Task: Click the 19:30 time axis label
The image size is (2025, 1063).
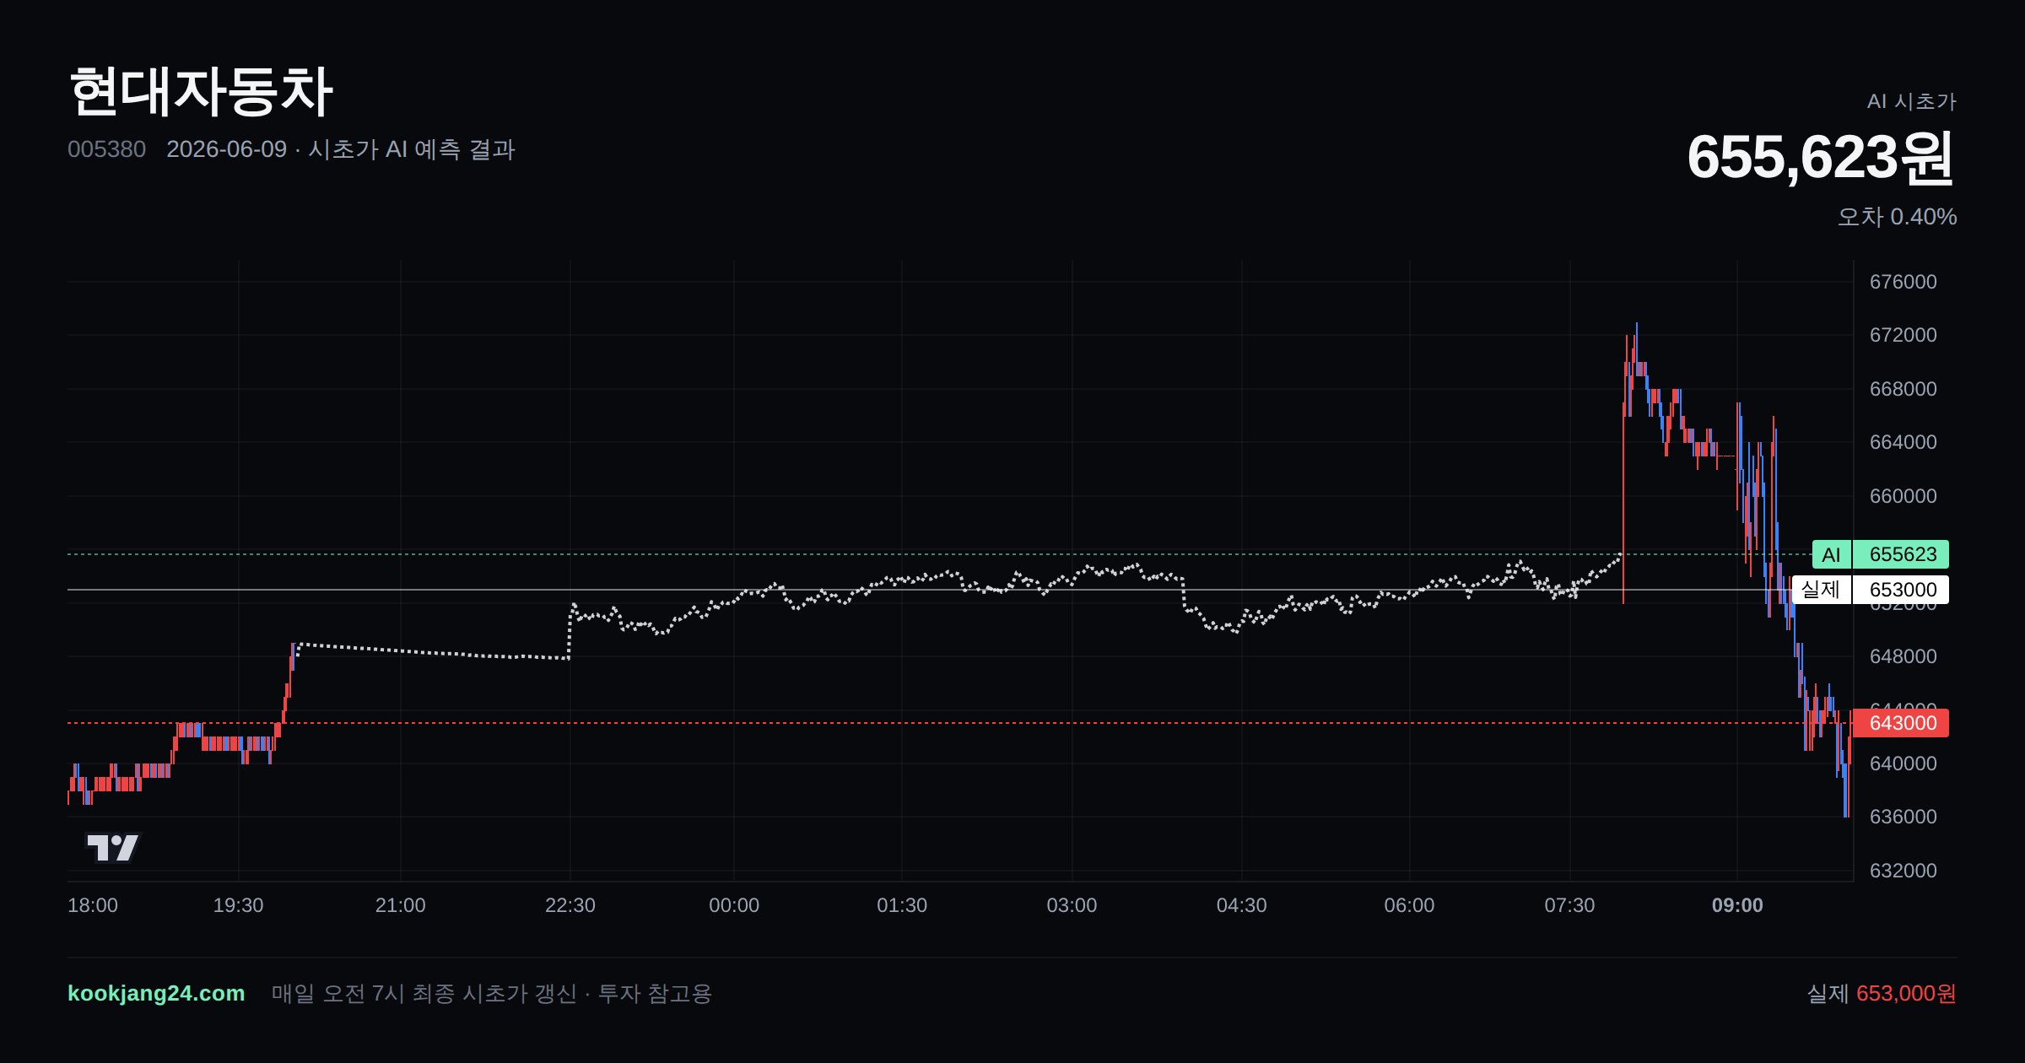Action: pos(238,905)
